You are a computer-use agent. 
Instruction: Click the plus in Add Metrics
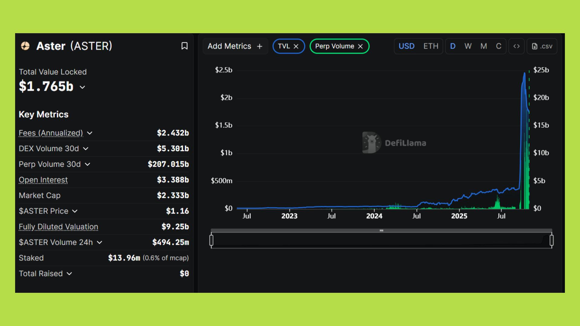[x=259, y=46]
